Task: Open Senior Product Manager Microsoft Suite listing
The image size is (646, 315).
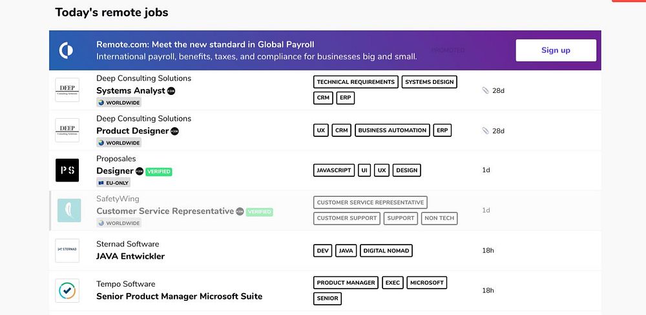Action: click(x=179, y=296)
